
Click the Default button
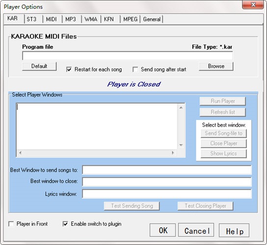pyautogui.click(x=39, y=66)
